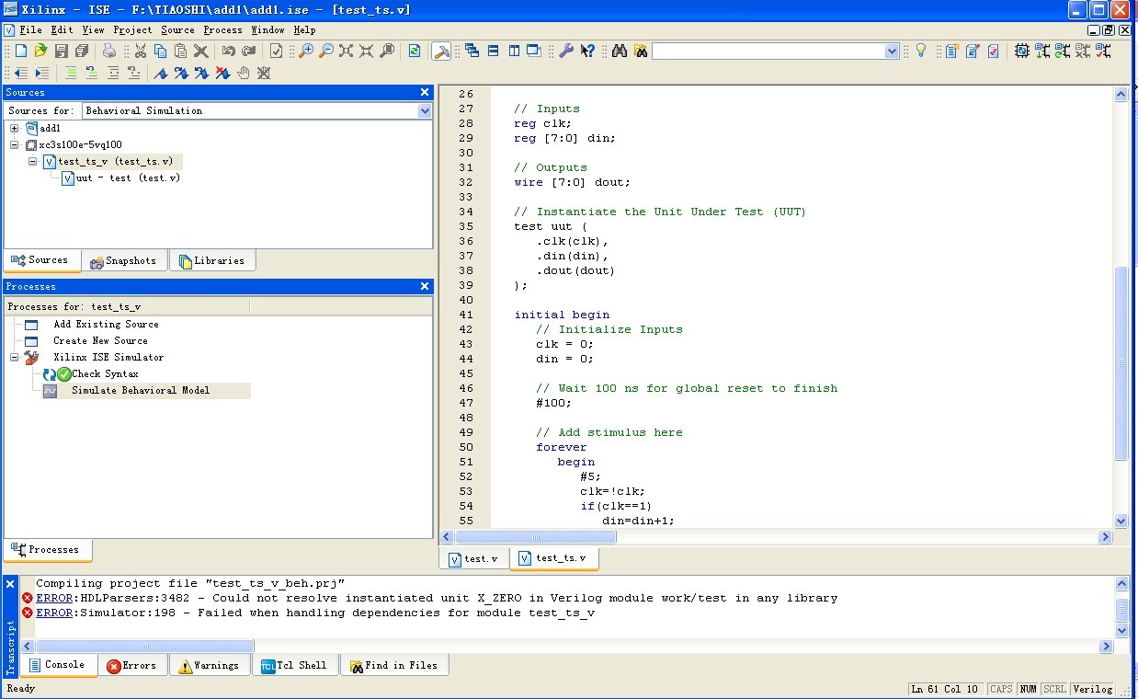
Task: Open the File menu
Action: tap(31, 30)
